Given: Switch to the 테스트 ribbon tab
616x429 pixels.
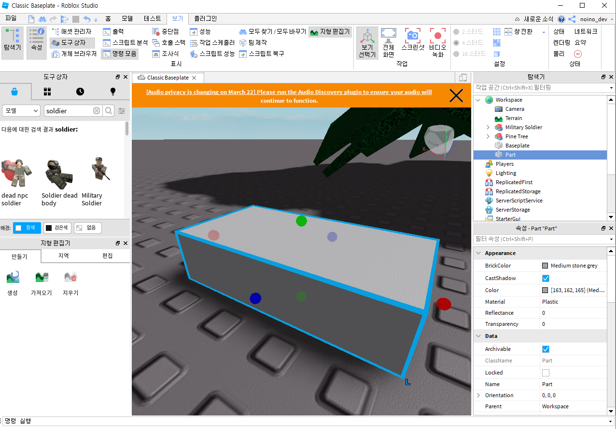Looking at the screenshot, I should [153, 19].
